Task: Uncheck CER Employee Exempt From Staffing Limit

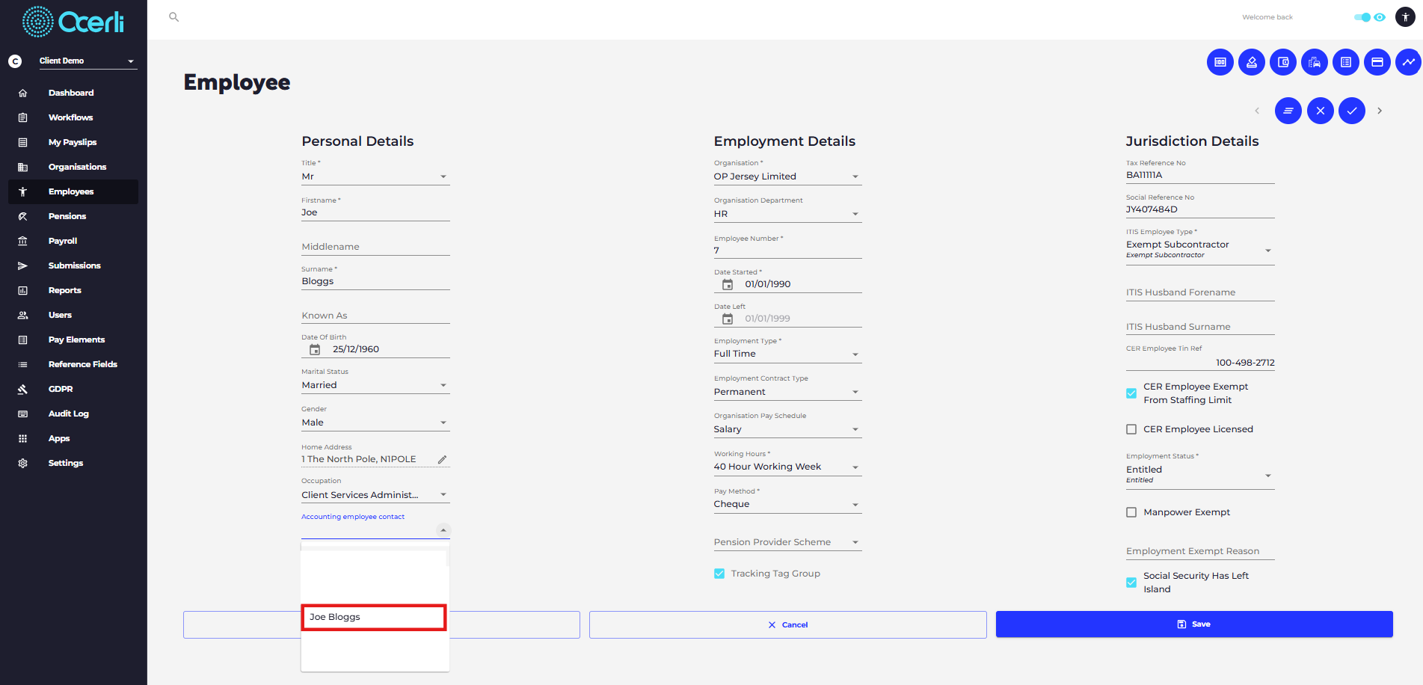Action: tap(1131, 393)
